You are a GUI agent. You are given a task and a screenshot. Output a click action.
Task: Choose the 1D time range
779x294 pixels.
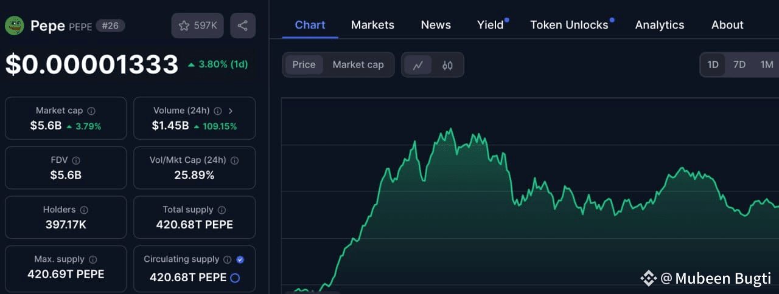coord(713,65)
